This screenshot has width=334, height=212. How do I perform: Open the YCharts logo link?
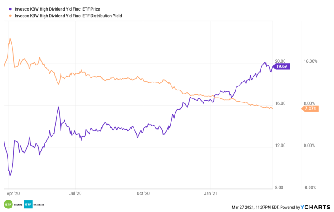tap(317, 206)
